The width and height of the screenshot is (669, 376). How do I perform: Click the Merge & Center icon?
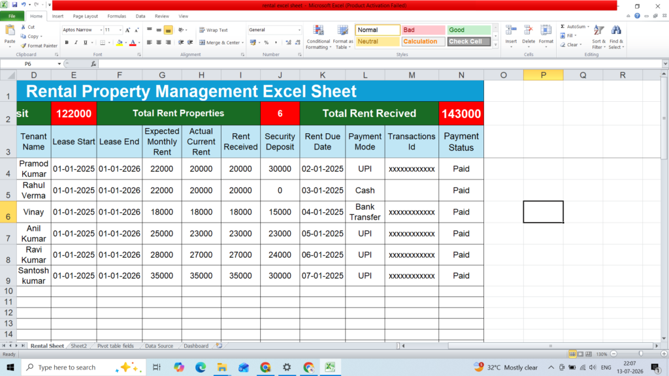click(x=203, y=42)
